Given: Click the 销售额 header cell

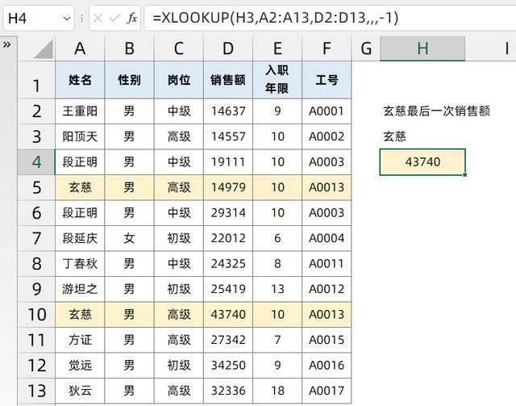Looking at the screenshot, I should [227, 81].
